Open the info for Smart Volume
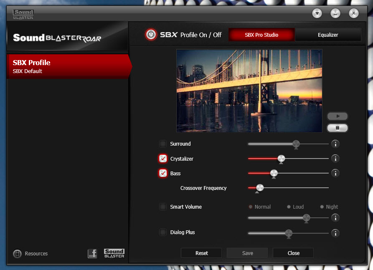Image resolution: width=373 pixels, height=270 pixels. click(x=335, y=218)
